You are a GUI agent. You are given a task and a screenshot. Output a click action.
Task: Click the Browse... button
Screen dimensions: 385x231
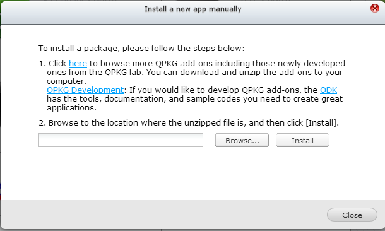(242, 140)
